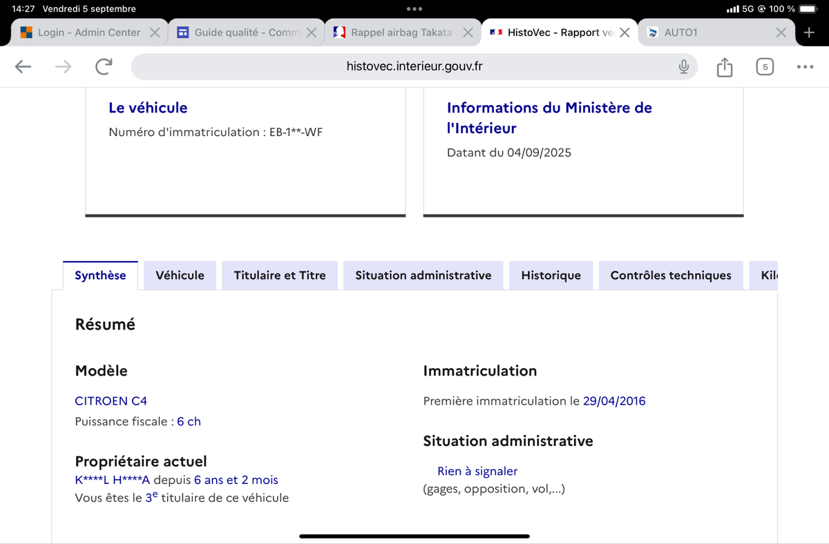Click the registration number EB-1**-WF line

pos(216,132)
